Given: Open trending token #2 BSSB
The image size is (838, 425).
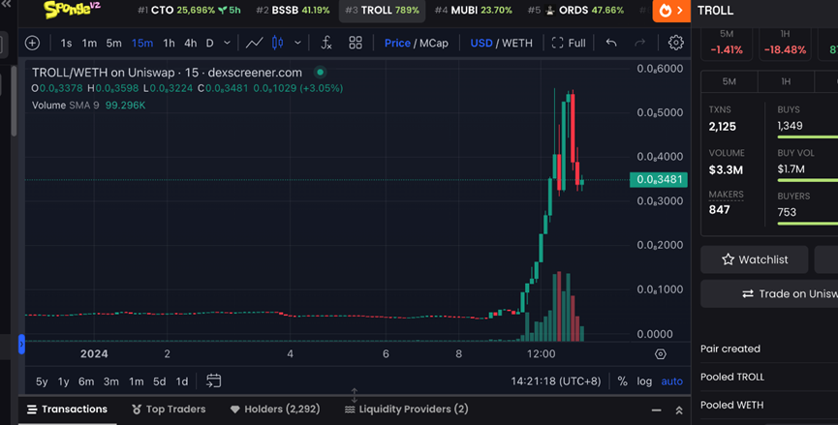Looking at the screenshot, I should tap(293, 10).
